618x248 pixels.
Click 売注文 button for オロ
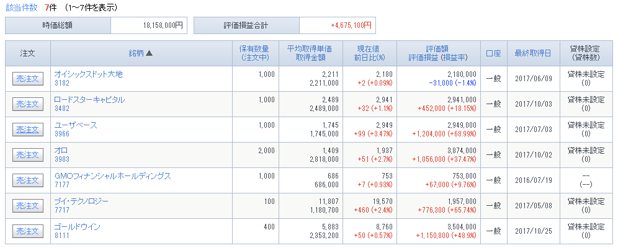click(x=27, y=155)
